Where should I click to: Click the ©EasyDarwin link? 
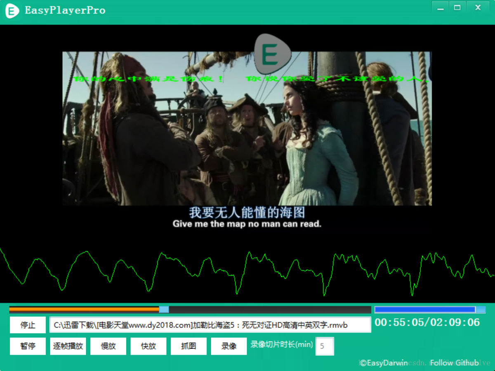tap(384, 363)
